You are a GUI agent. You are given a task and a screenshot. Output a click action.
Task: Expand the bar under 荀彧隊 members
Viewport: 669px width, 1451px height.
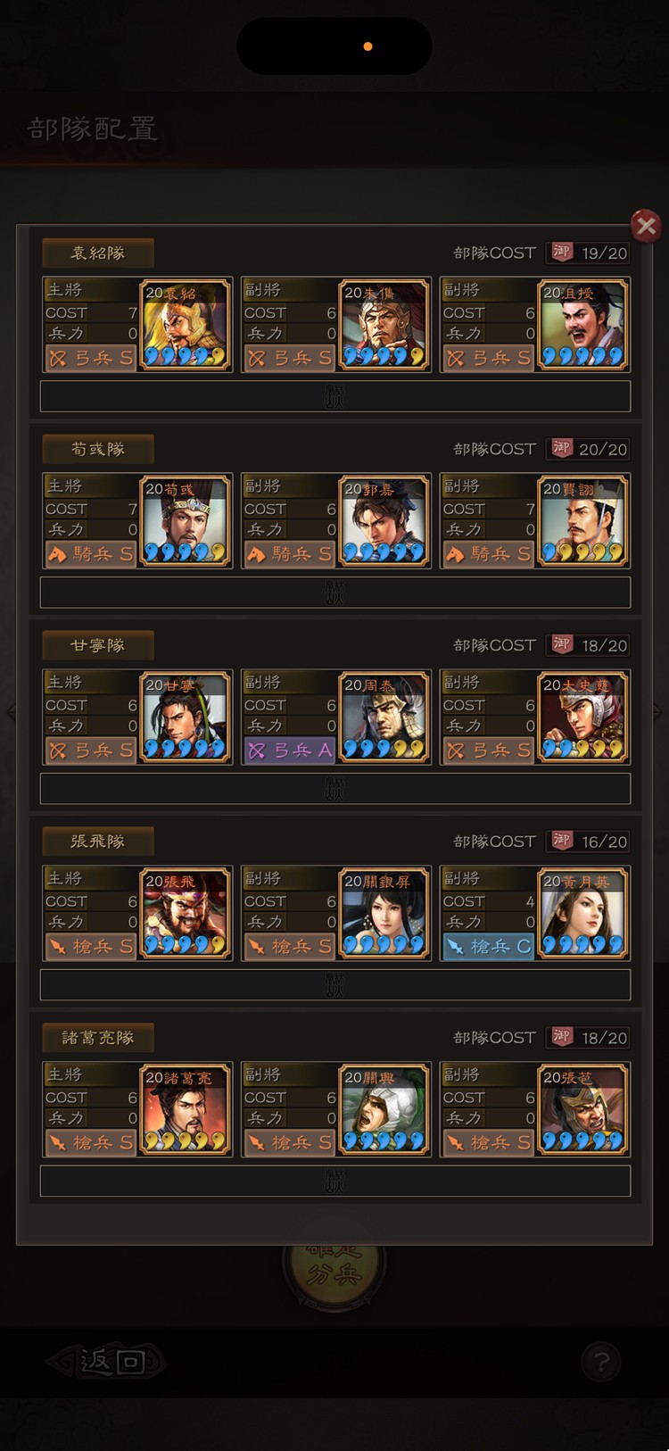[x=335, y=593]
